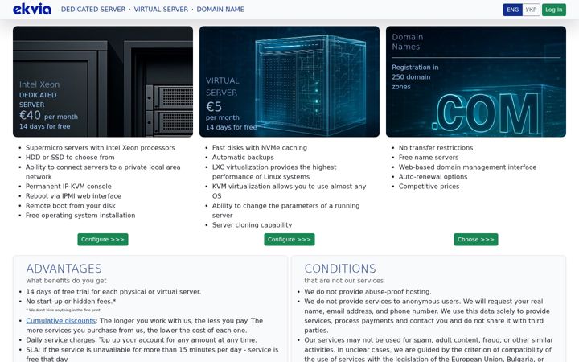Image resolution: width=579 pixels, height=362 pixels.
Task: Open the Intel Xeon dedicated server banner
Action: (x=103, y=81)
